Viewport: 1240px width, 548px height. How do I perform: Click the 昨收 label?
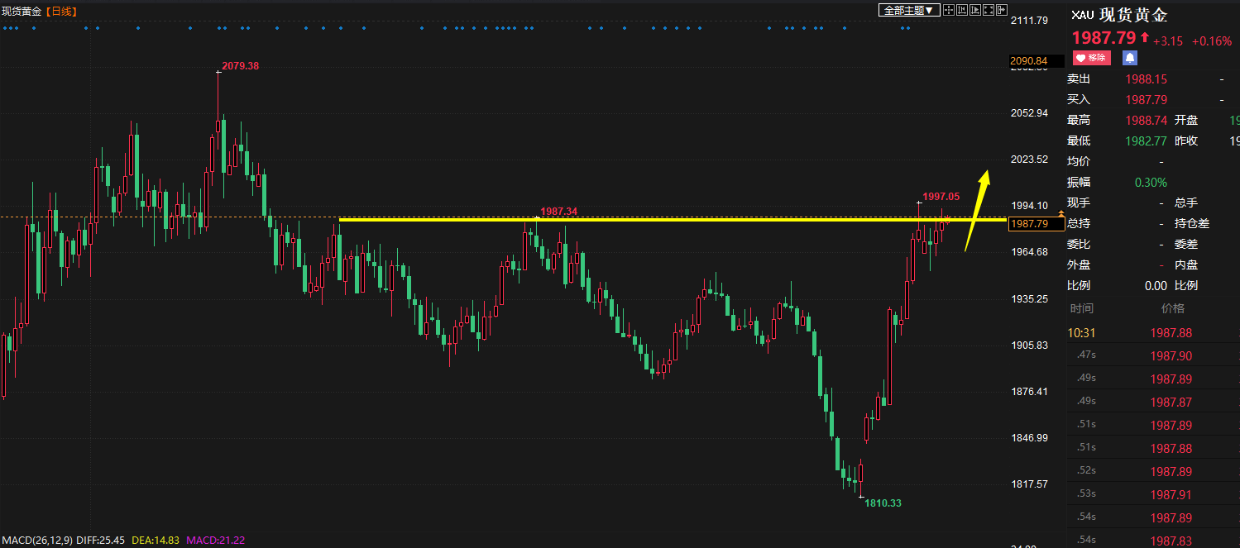[x=1186, y=141]
